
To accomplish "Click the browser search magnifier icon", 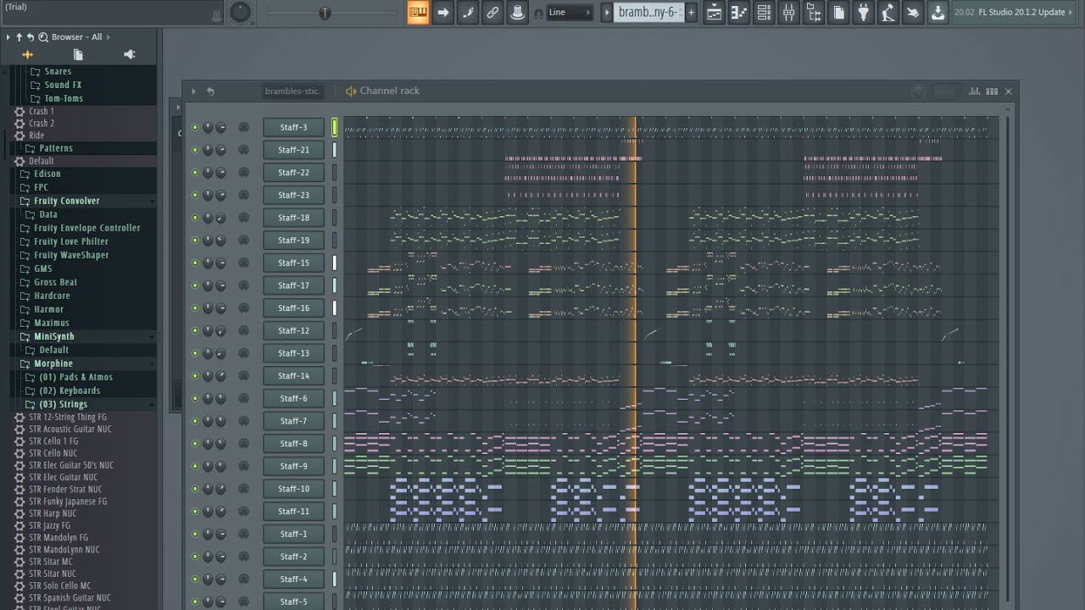I will click(43, 37).
